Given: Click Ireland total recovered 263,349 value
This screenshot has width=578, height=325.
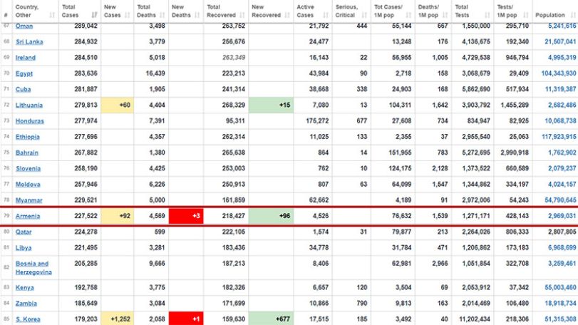Looking at the screenshot, I should pos(234,58).
